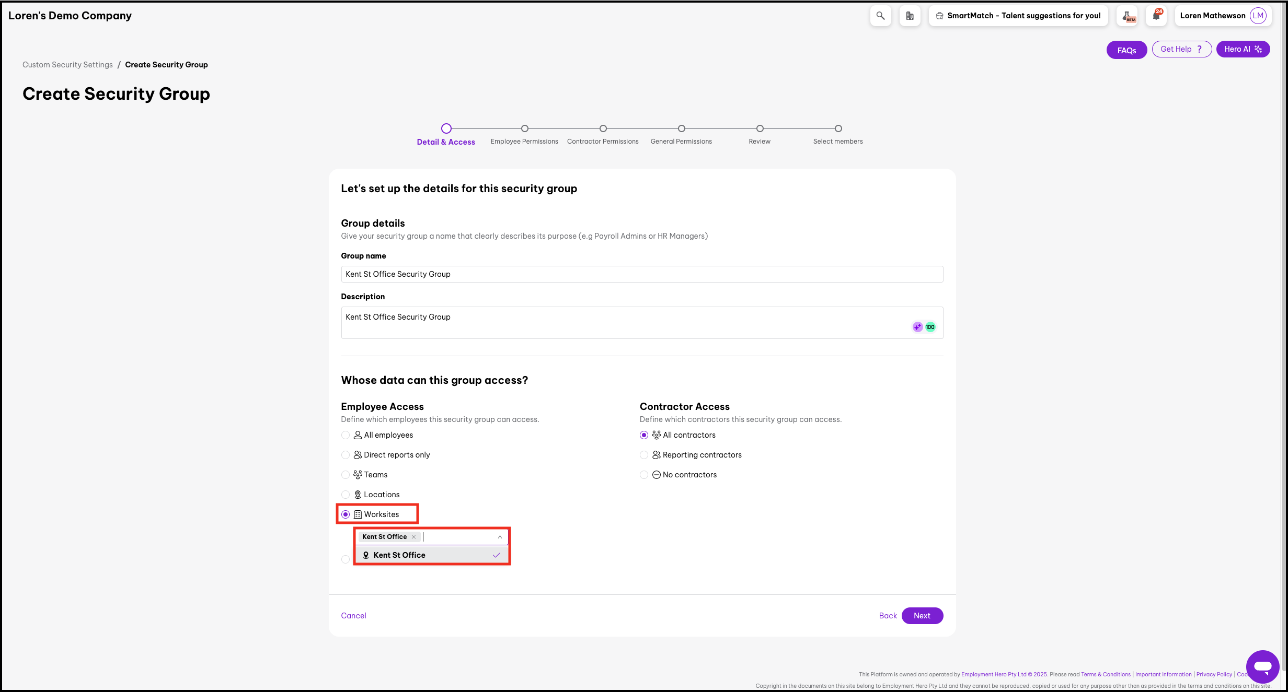Open SmartMatch talent suggestions
This screenshot has height=692, width=1288.
(1018, 16)
